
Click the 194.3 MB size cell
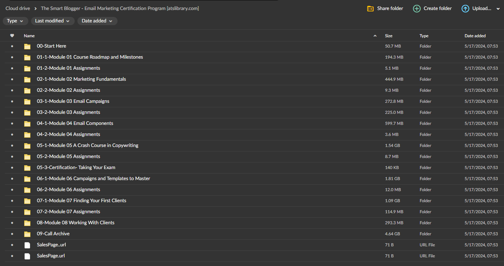click(394, 57)
